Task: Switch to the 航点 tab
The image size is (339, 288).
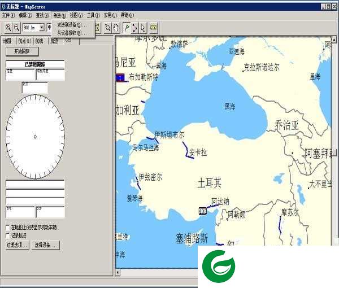Action: coord(25,41)
